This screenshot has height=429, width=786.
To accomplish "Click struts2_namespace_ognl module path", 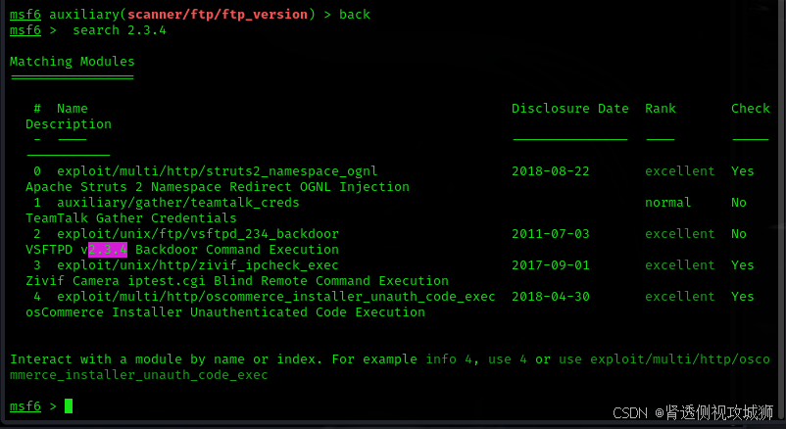I will [217, 171].
